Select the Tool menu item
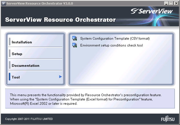 (35, 77)
